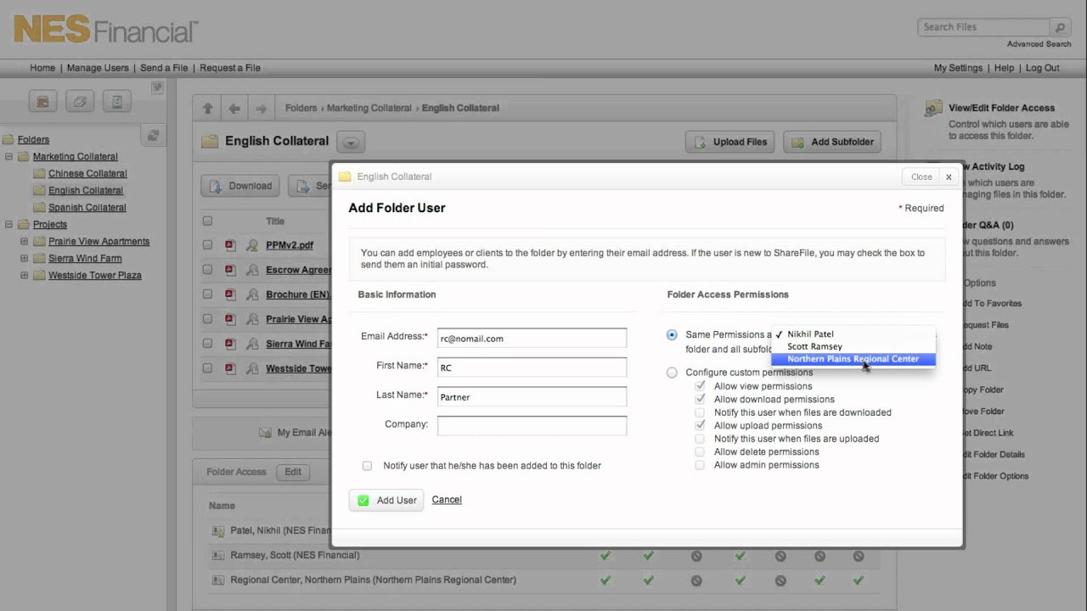Enable notify when files are downloaded

[701, 412]
